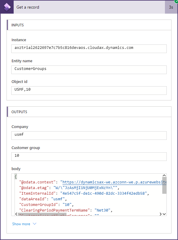The width and height of the screenshot is (178, 240).
Task: Click the INPUTS section heading
Action: pos(18,25)
